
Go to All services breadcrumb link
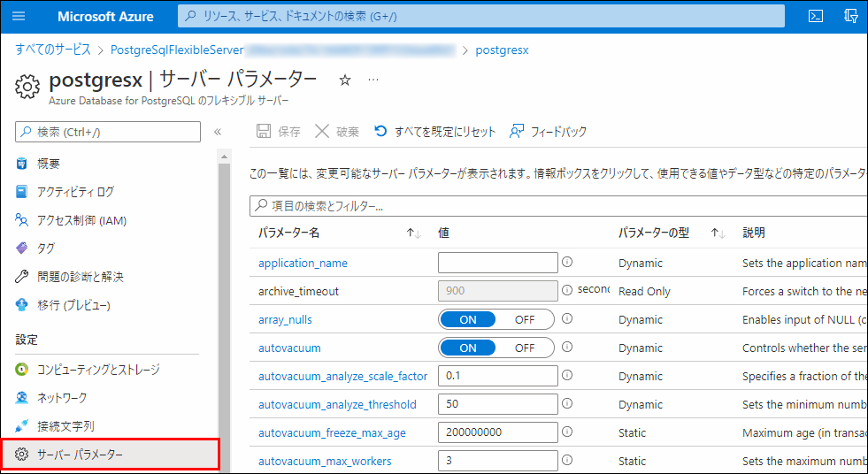click(53, 50)
